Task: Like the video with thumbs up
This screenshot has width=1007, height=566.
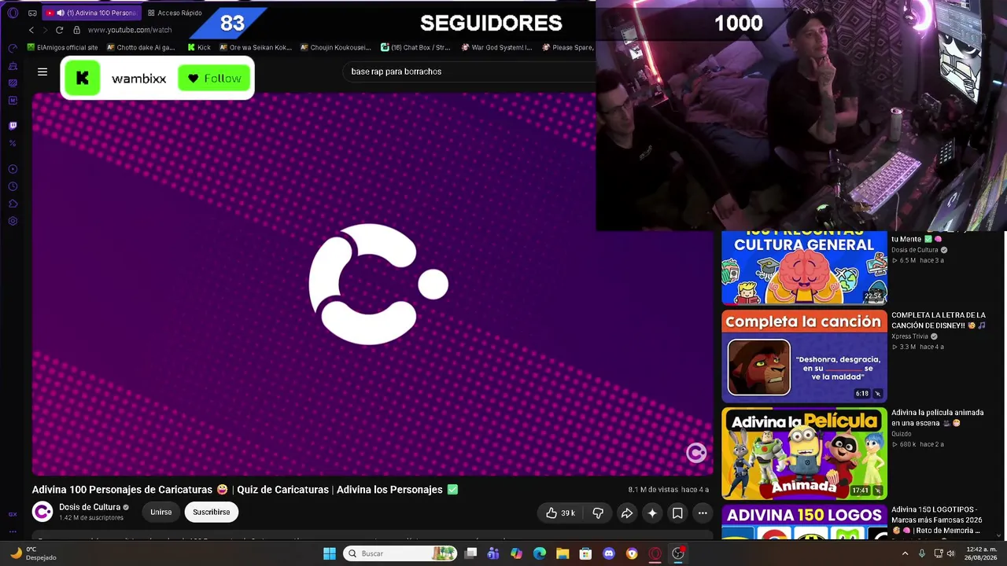Action: pyautogui.click(x=561, y=513)
